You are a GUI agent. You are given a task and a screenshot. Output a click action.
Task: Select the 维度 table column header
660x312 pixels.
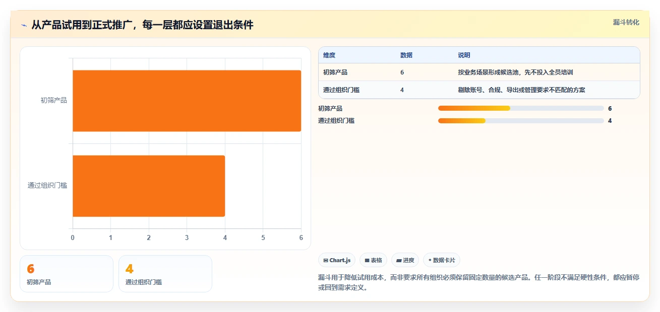tap(329, 55)
